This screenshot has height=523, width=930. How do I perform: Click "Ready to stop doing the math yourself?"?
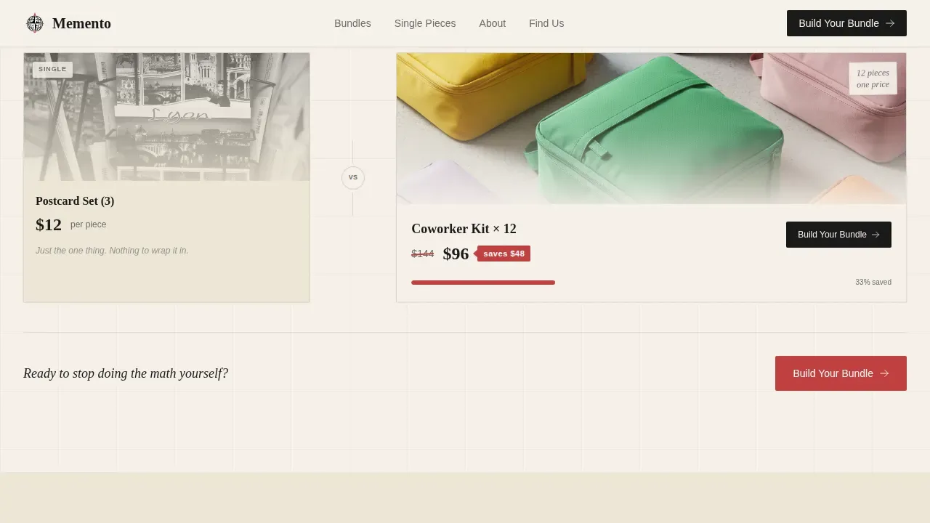[x=126, y=373]
